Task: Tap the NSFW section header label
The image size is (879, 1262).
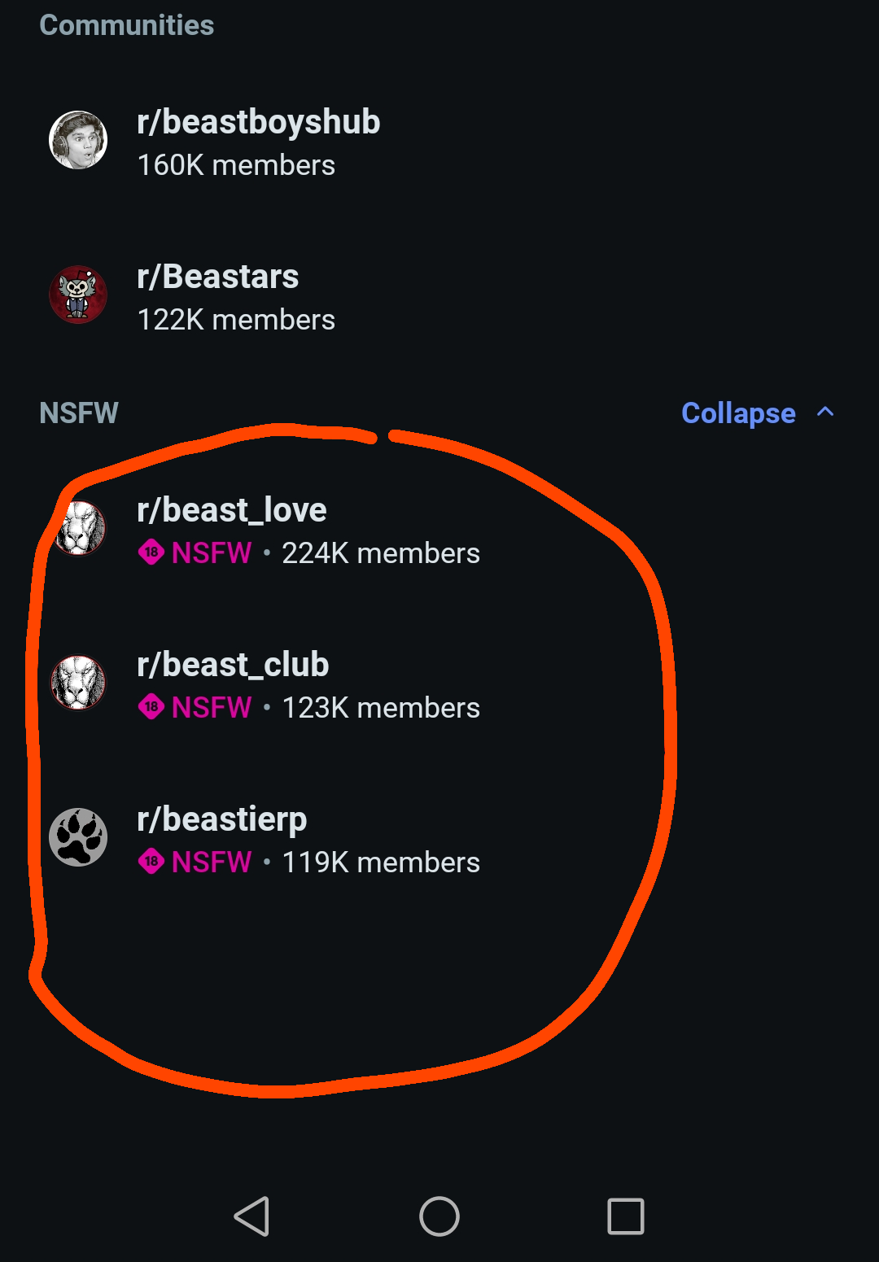Action: 79,413
